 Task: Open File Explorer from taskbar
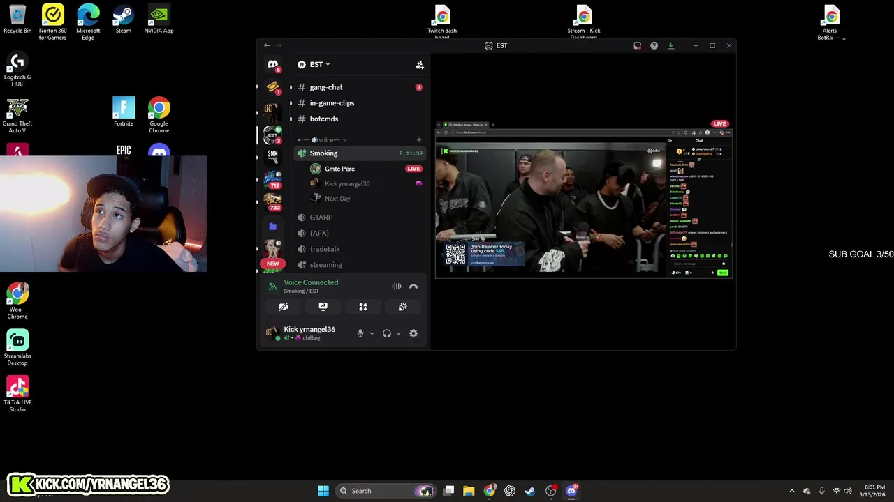click(x=469, y=491)
